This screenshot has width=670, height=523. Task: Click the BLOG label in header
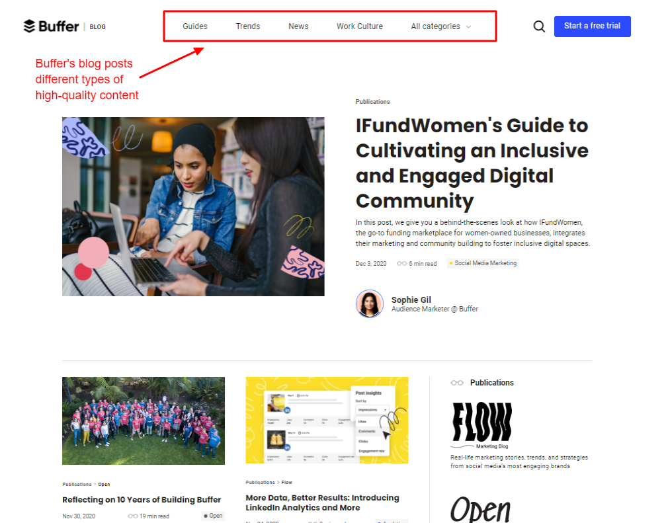[x=97, y=27]
